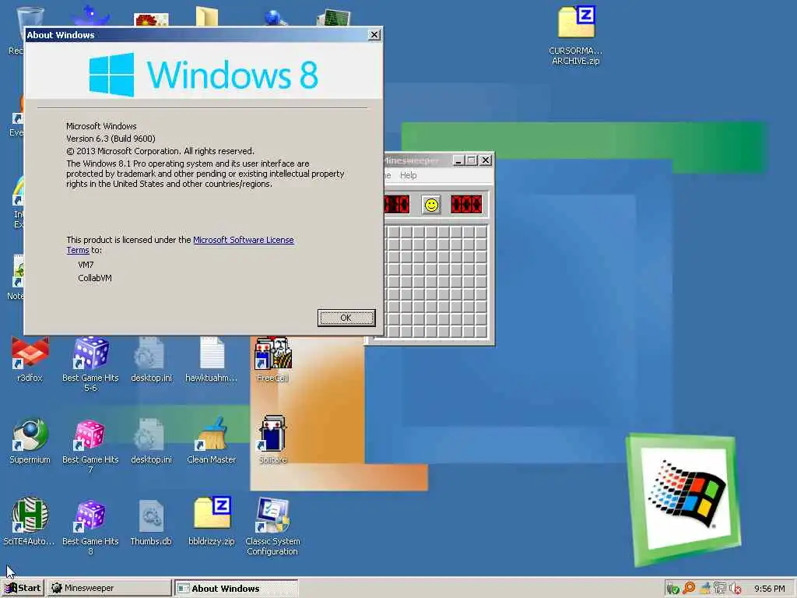This screenshot has height=598, width=797.
Task: Click the 'VM7' licensee text
Action: [x=86, y=265]
